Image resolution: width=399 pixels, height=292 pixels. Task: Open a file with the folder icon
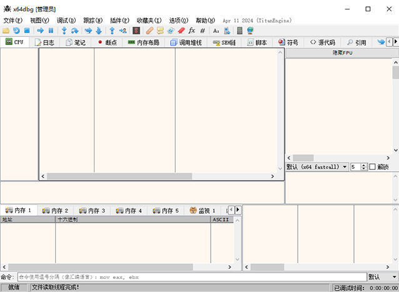[6, 31]
